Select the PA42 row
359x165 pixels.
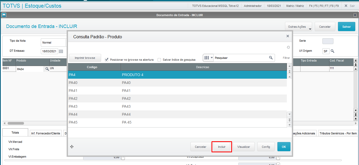coord(177,98)
